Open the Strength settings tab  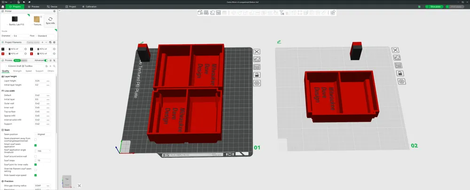pyautogui.click(x=17, y=71)
